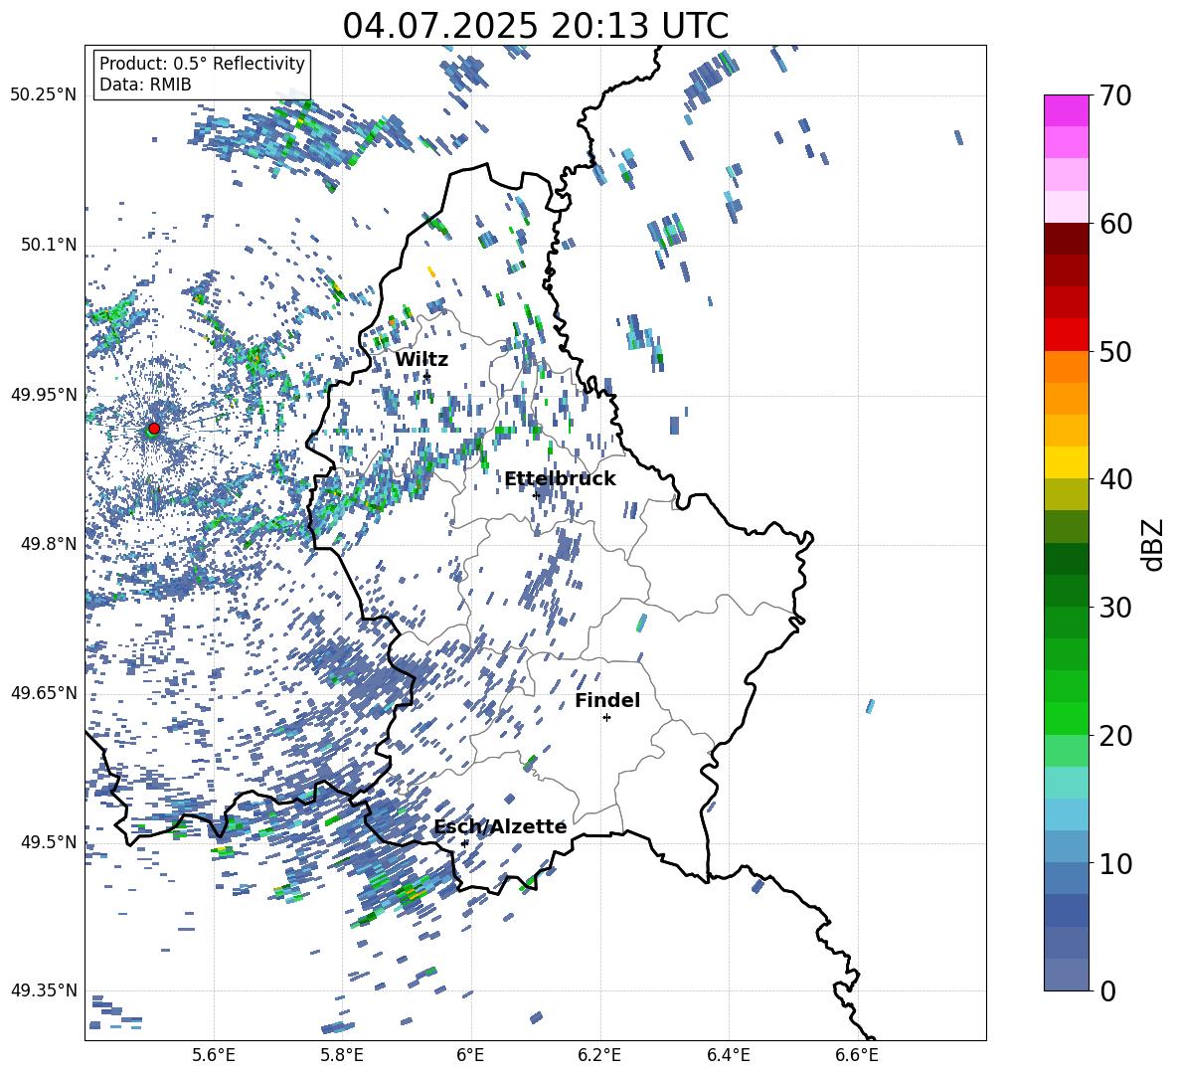Image resolution: width=1177 pixels, height=1075 pixels.
Task: Click the 6.2°E longitude label
Action: coord(599,1055)
